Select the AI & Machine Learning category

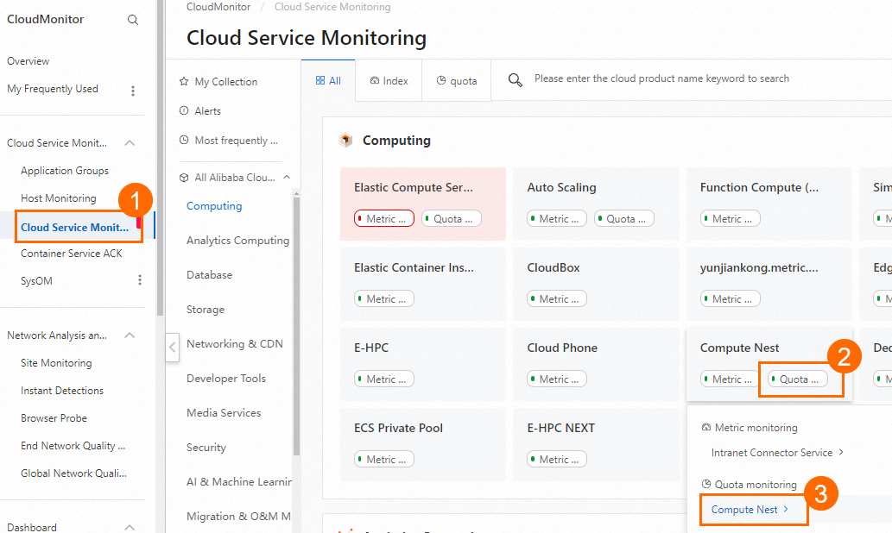[239, 482]
